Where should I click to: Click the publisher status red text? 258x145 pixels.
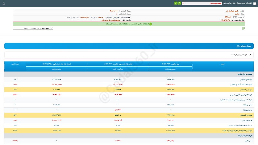pos(110,20)
